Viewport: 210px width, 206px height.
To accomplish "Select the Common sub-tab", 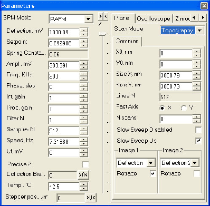I will pos(128,41).
